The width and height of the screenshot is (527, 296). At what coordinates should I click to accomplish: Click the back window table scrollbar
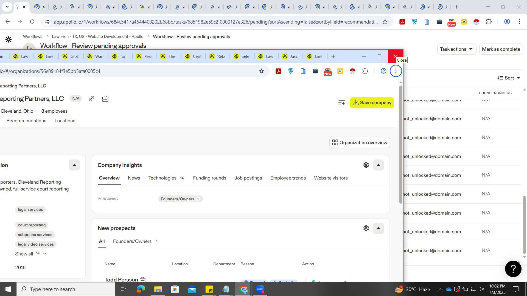click(524, 225)
